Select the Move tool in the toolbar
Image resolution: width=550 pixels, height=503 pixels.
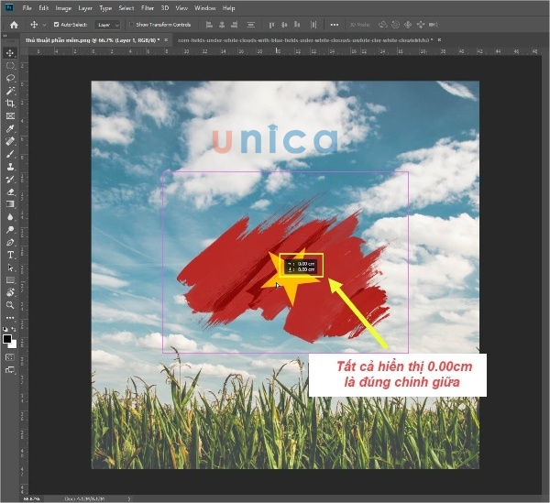10,53
